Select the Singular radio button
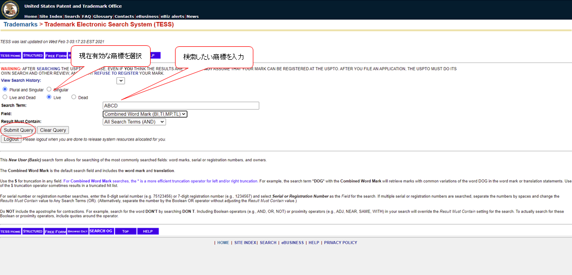The width and height of the screenshot is (572, 275). tap(49, 89)
